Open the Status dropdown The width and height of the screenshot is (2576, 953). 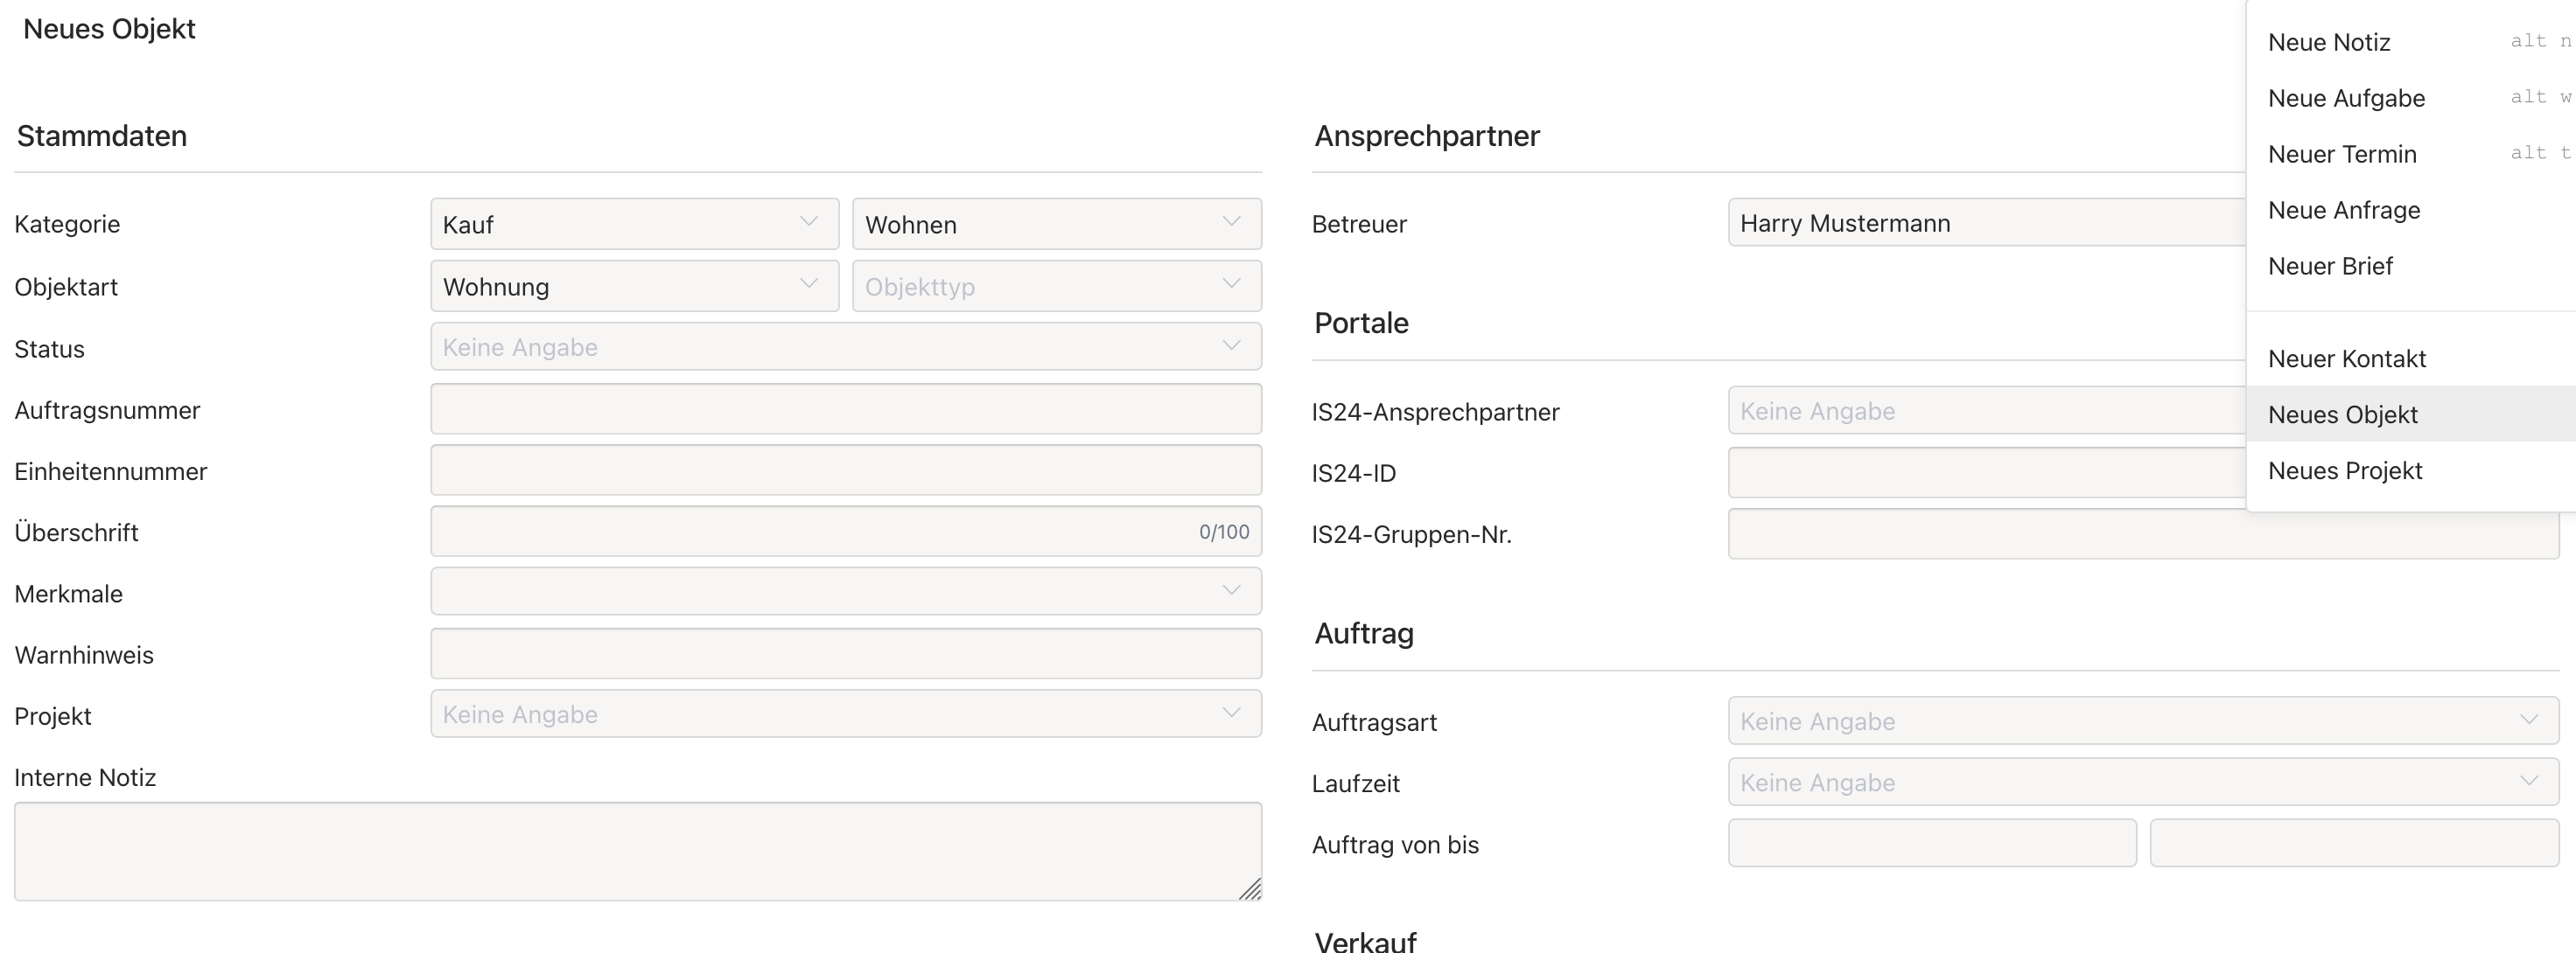coord(846,346)
